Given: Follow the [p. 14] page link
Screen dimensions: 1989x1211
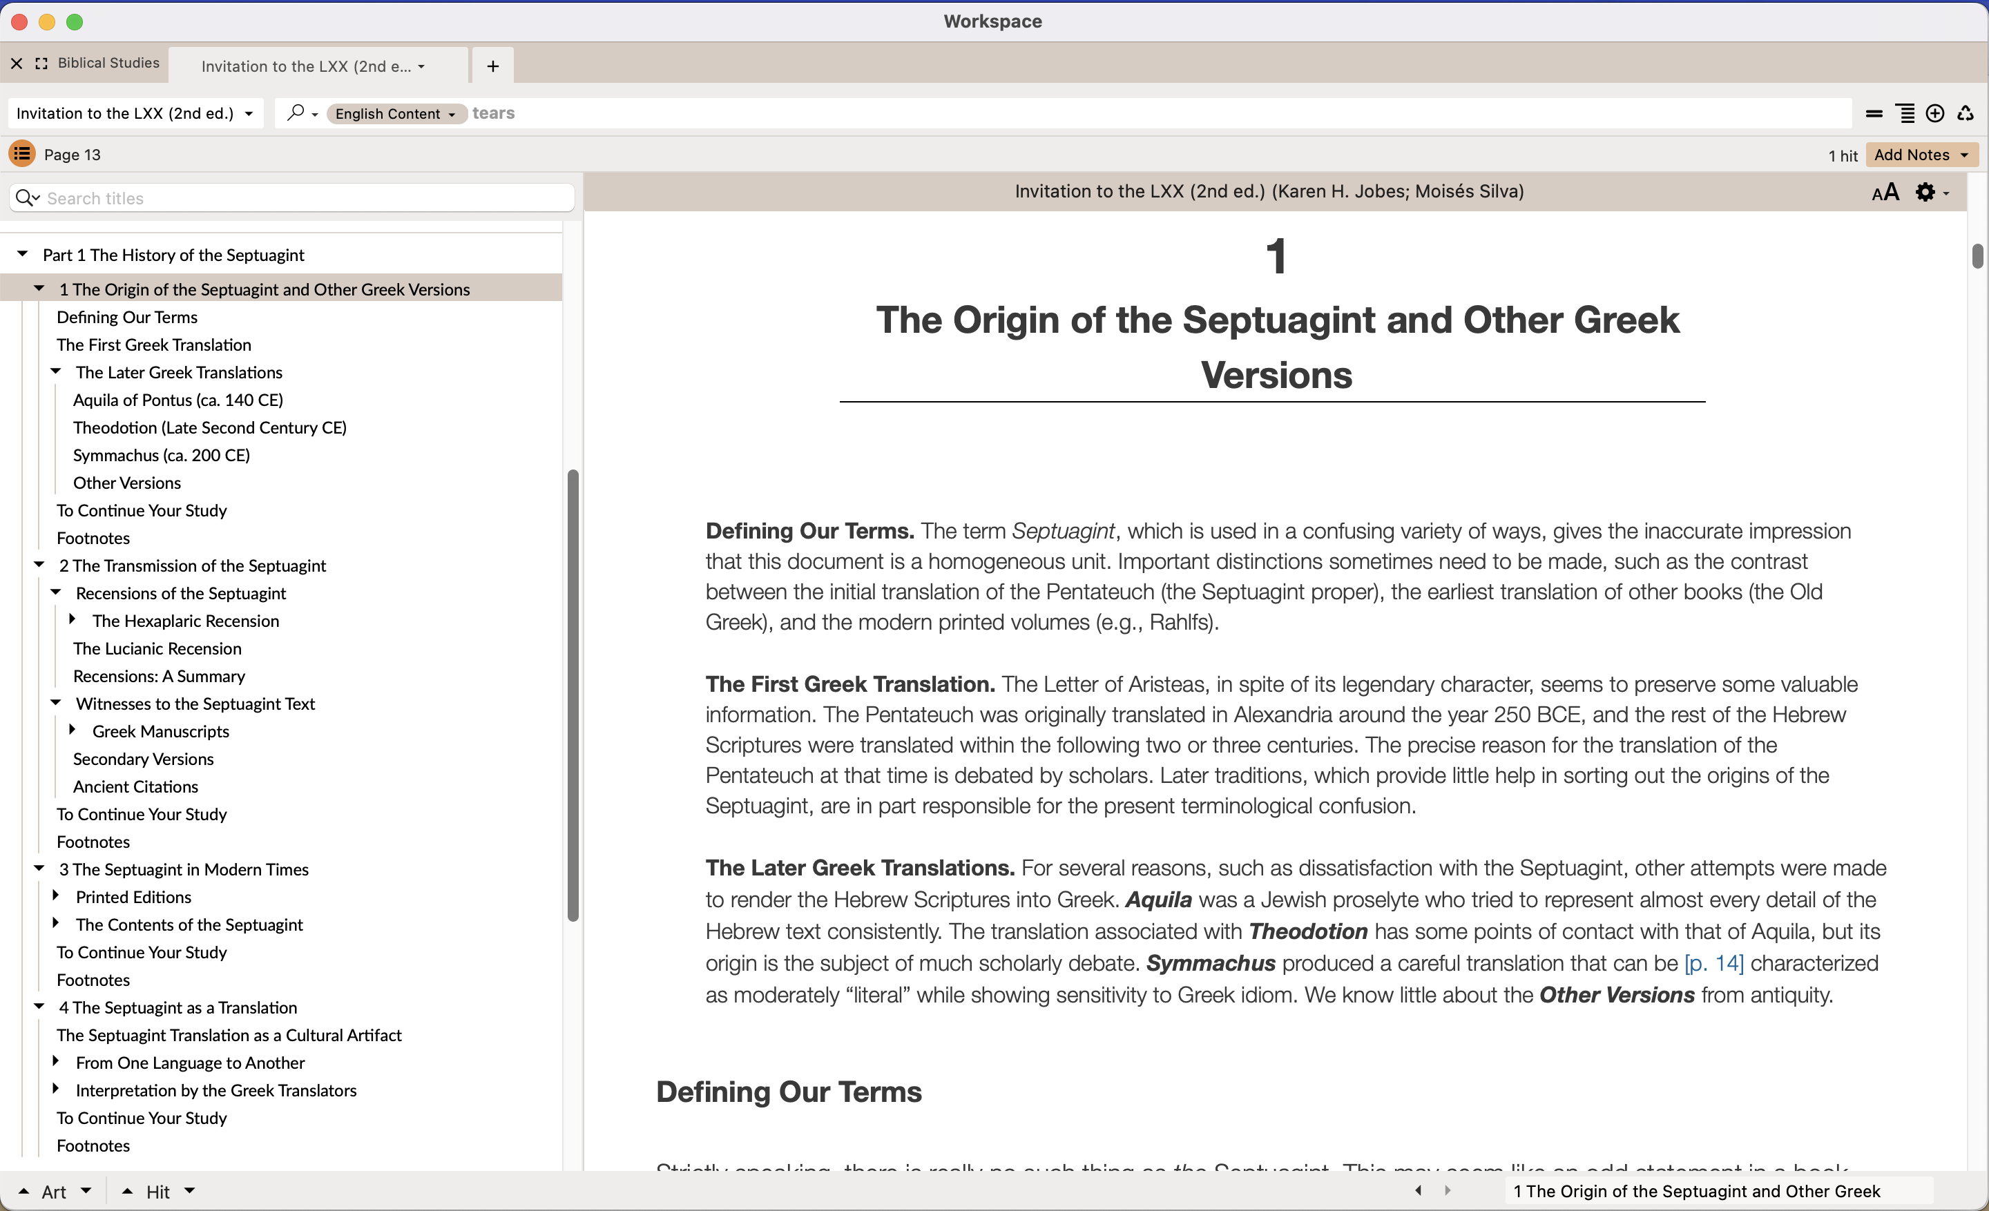Looking at the screenshot, I should pos(1713,963).
